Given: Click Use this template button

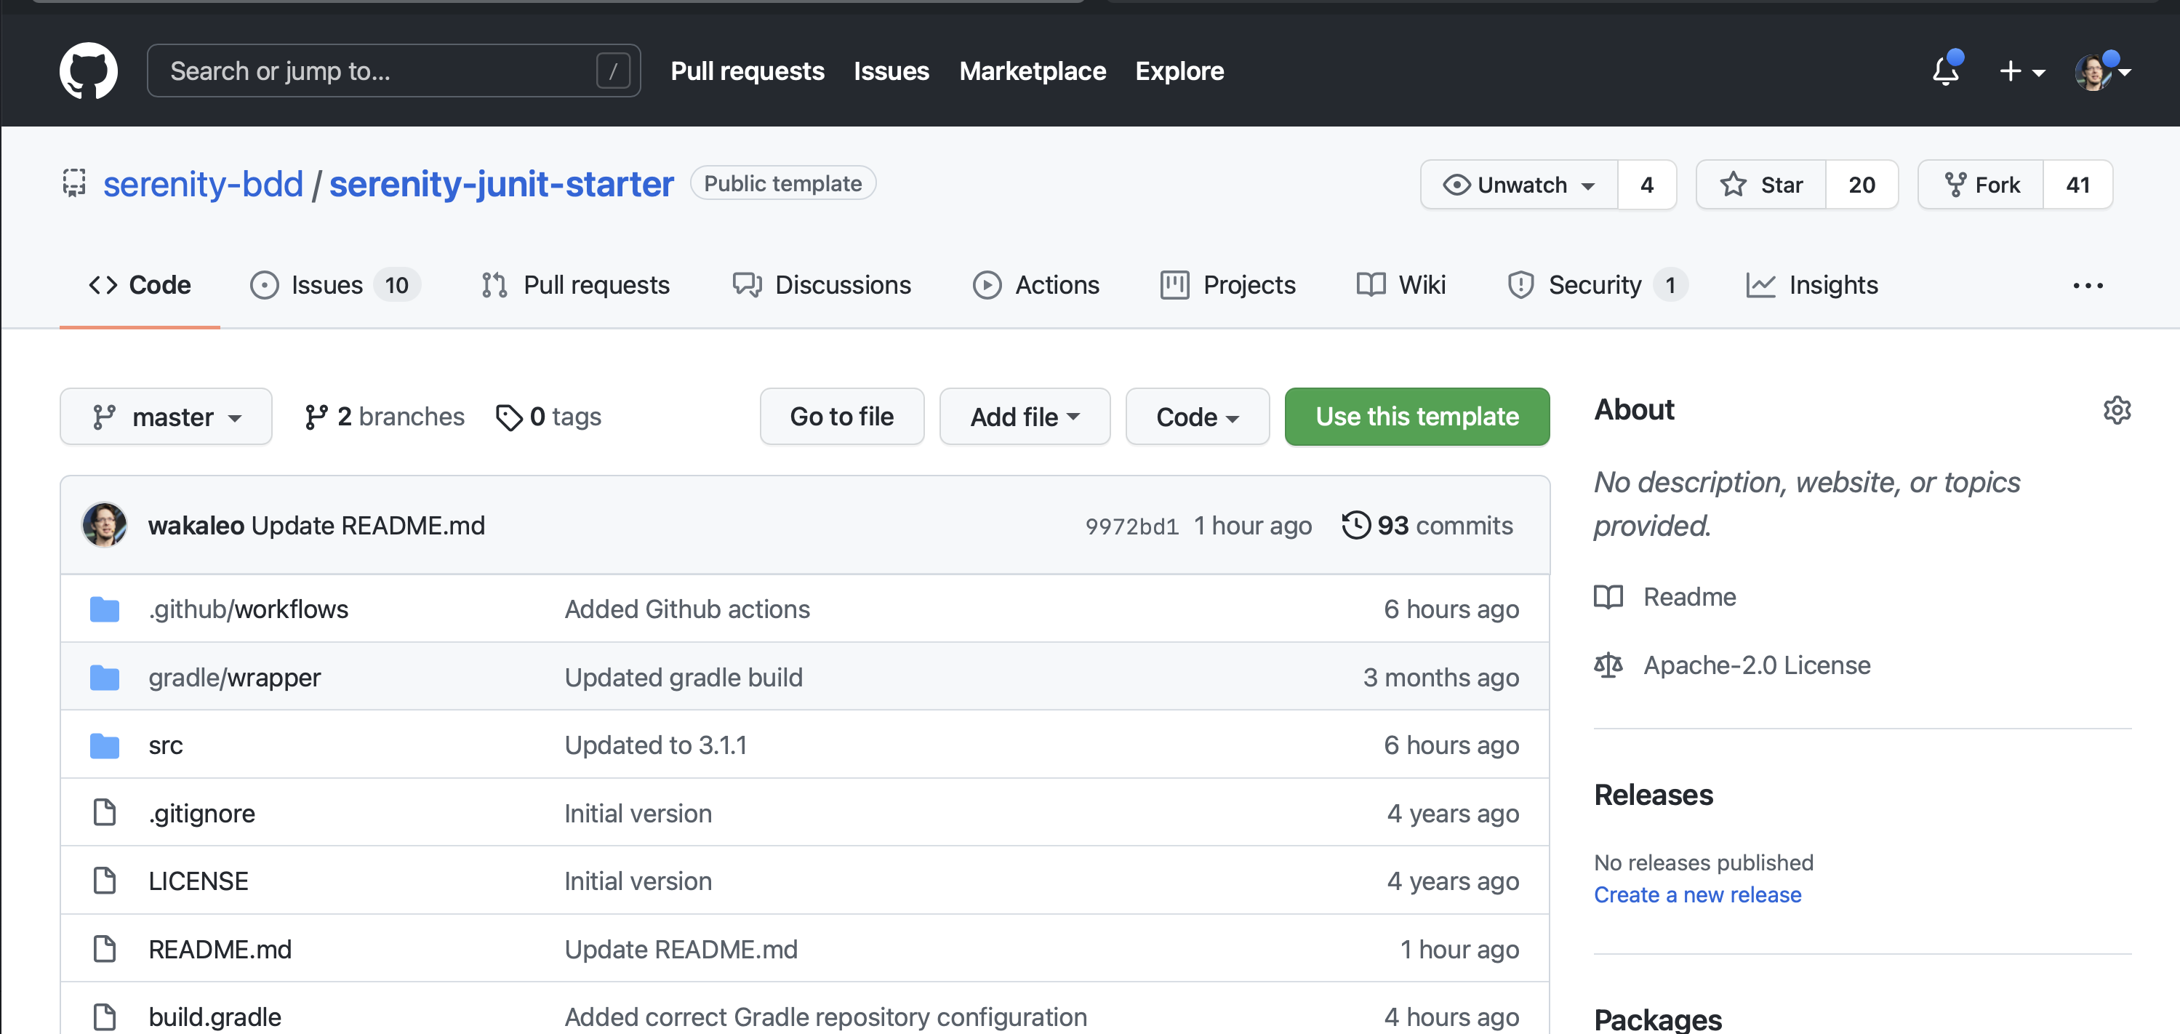Looking at the screenshot, I should tap(1416, 417).
